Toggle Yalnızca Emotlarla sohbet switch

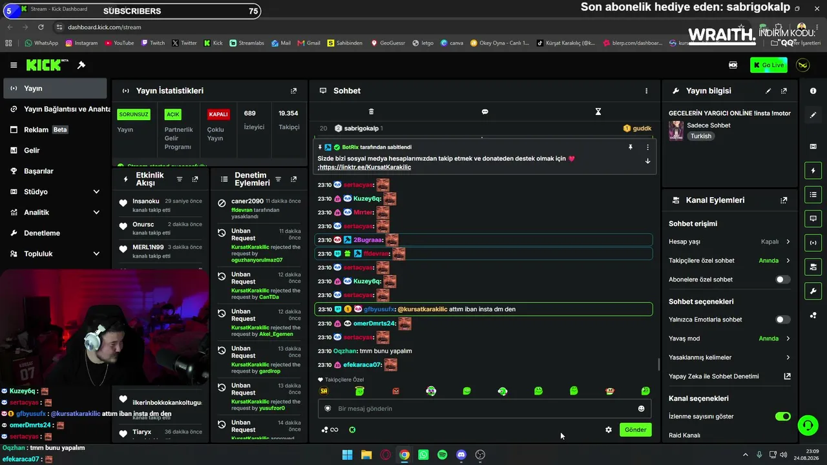click(x=782, y=320)
